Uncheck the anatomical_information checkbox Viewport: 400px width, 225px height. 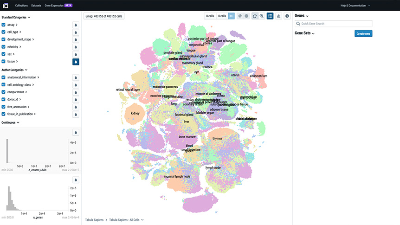point(3,77)
